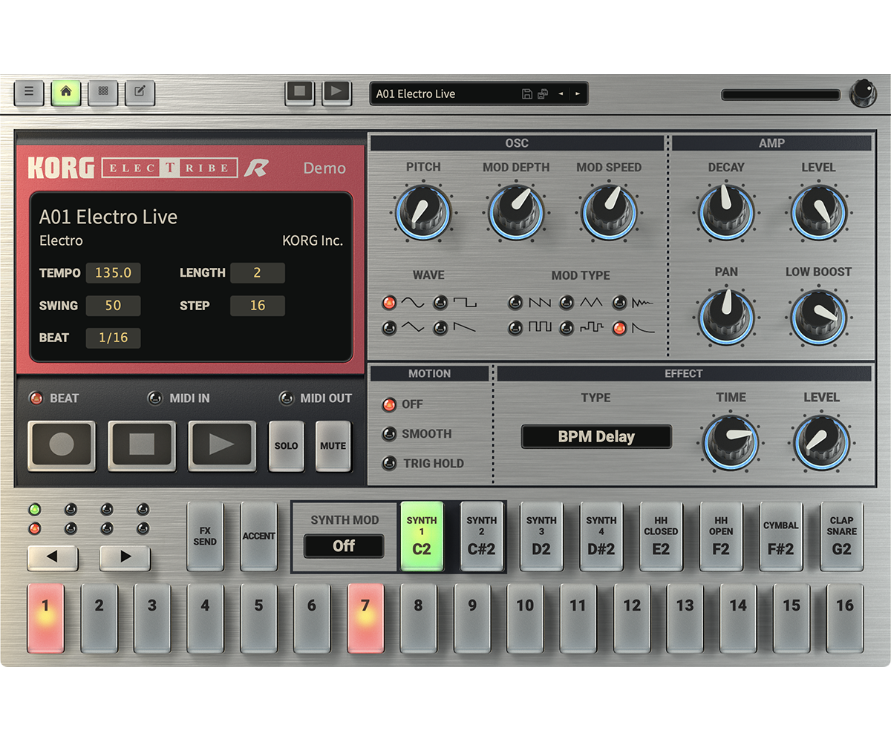Image resolution: width=891 pixels, height=742 pixels.
Task: Click the TEMPO value 135.0
Action: 113,273
